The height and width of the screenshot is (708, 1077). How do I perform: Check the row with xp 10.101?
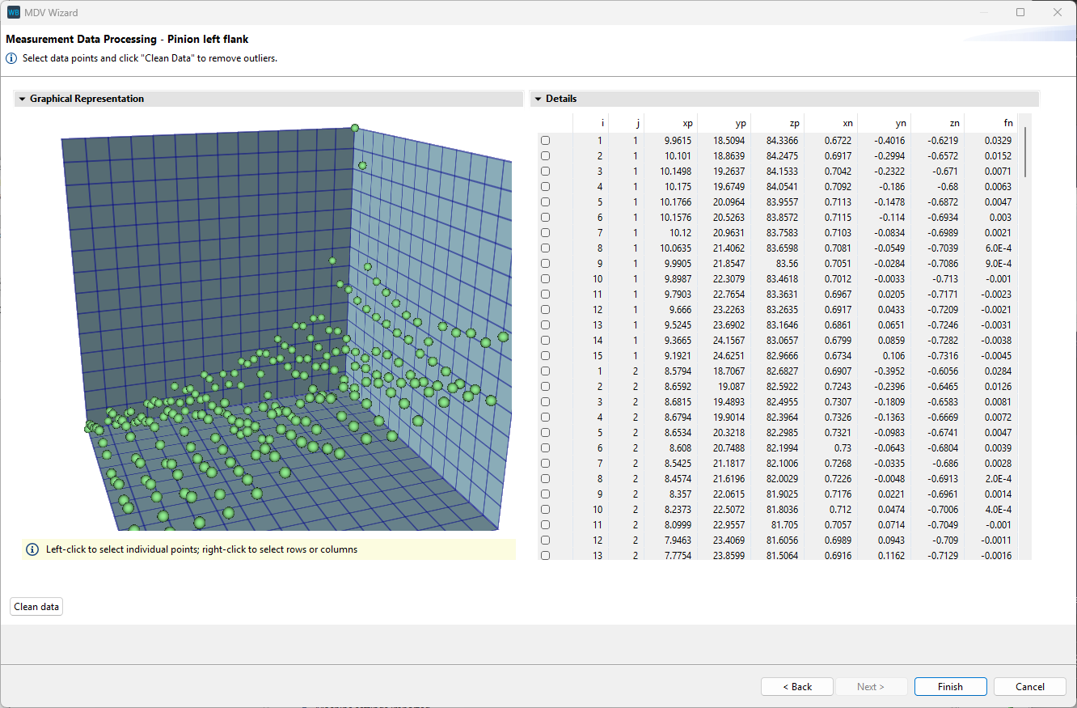[545, 156]
